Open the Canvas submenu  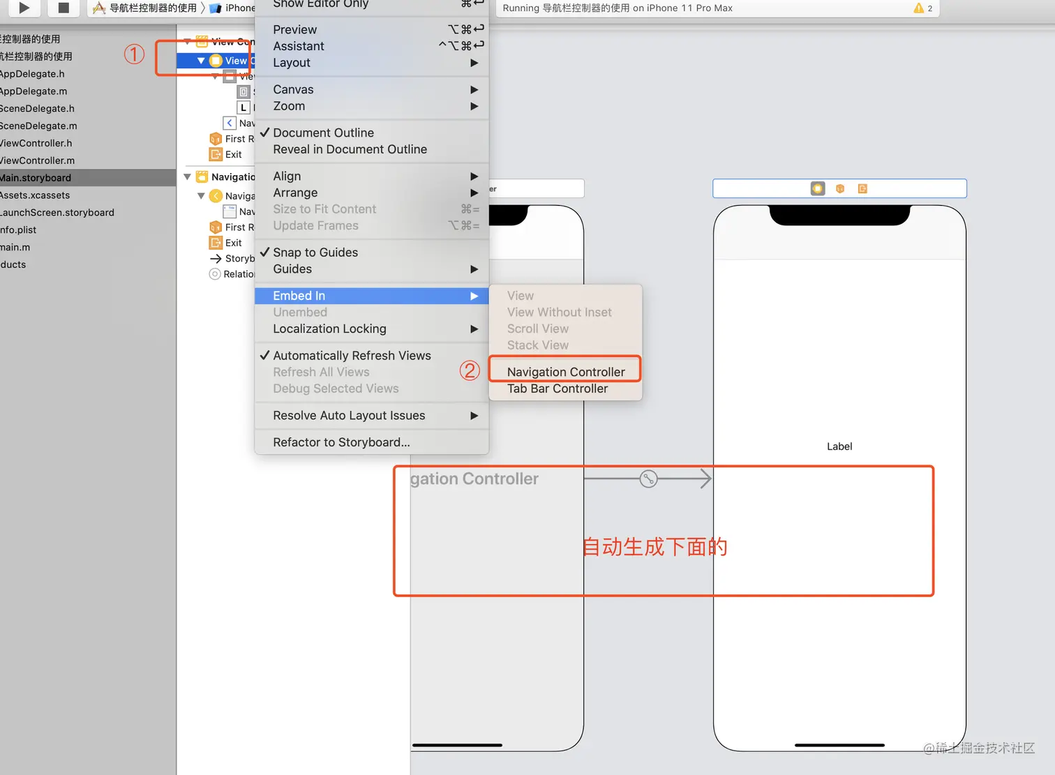click(371, 89)
